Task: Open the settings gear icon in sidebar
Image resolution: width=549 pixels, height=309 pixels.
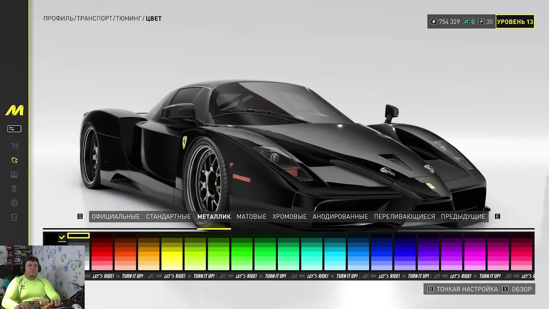Action: (14, 203)
